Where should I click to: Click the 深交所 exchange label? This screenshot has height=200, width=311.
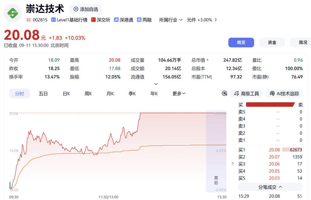103,20
